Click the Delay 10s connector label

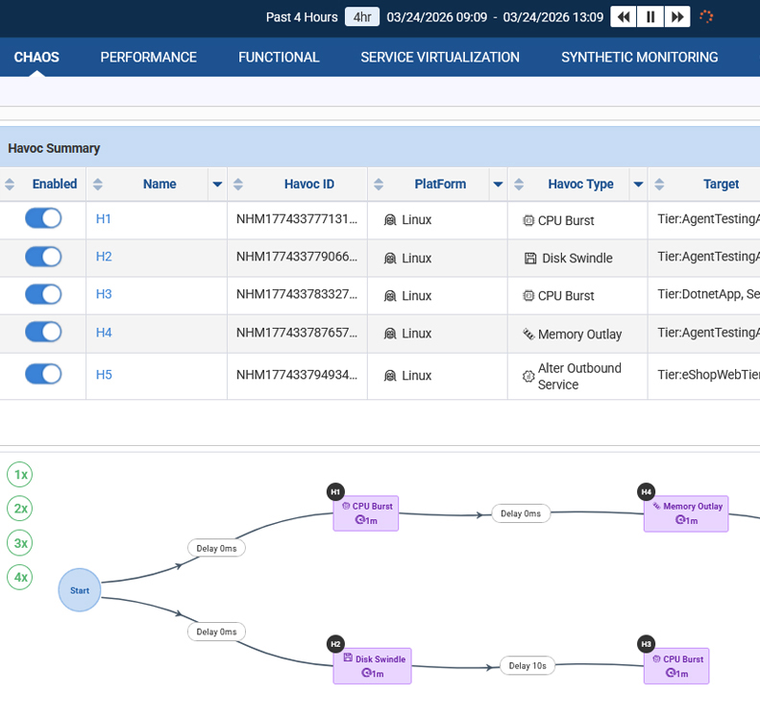(527, 666)
